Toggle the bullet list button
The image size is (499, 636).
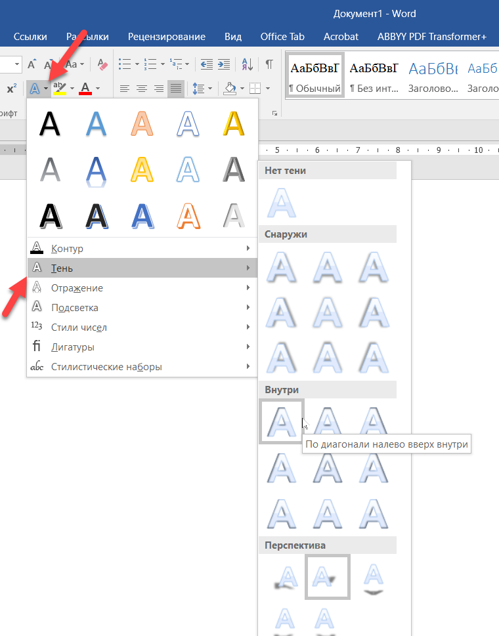click(125, 64)
